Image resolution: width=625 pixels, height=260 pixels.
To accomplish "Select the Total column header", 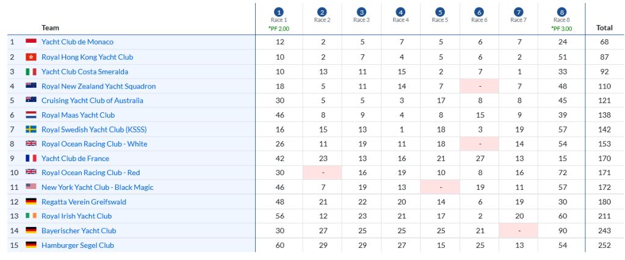I will tap(604, 27).
